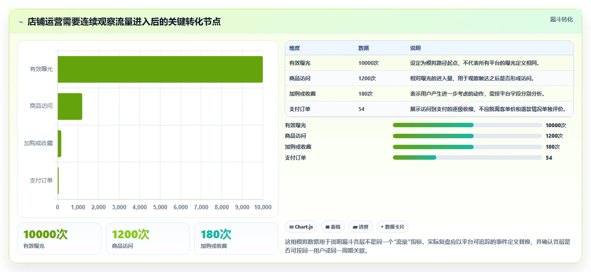This screenshot has height=272, width=591.
Task: Click the 漏斗转化 badge in the header
Action: click(561, 19)
